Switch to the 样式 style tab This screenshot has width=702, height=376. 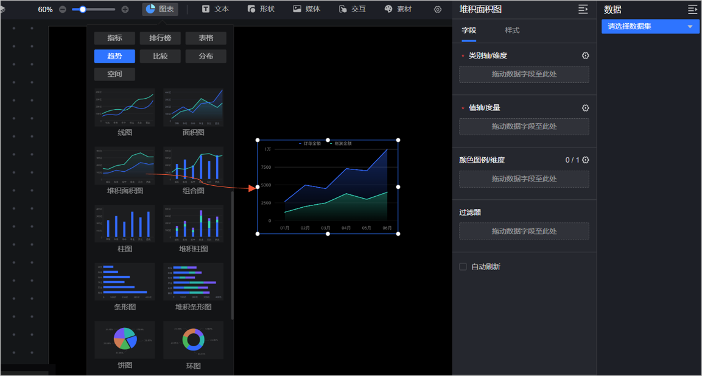point(512,30)
